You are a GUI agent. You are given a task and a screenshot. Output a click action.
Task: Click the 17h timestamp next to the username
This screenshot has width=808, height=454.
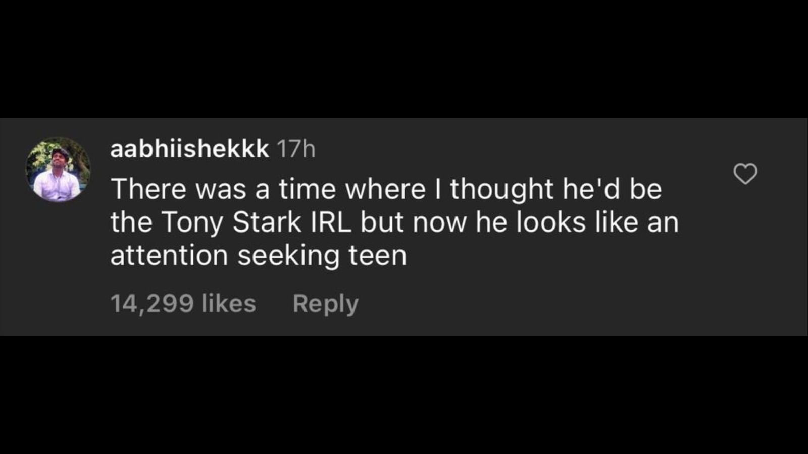pyautogui.click(x=295, y=148)
